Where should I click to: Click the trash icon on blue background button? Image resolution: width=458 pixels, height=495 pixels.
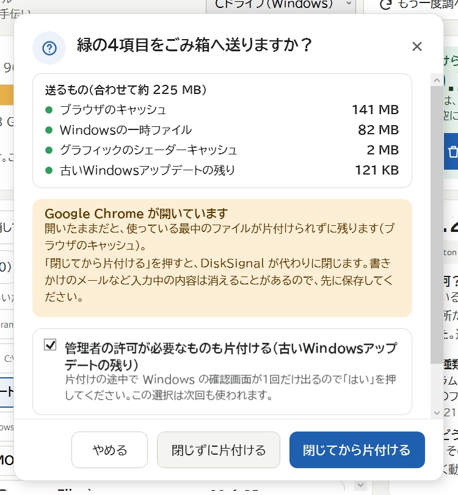453,151
